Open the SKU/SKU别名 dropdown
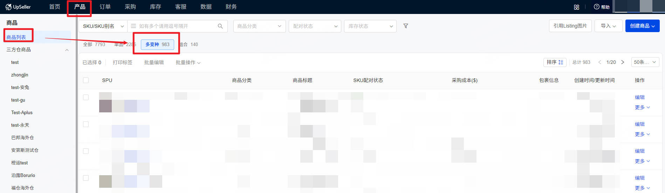This screenshot has height=193, width=665. 103,26
